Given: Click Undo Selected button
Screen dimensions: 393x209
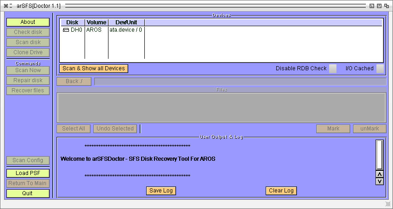Looking at the screenshot, I should click(x=115, y=129).
